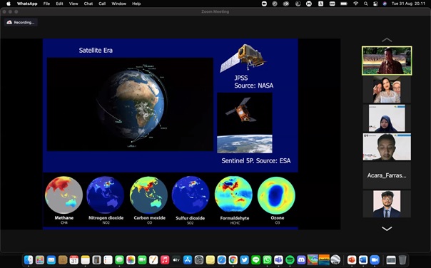Open the Apple TV app in Dock

[176, 259]
